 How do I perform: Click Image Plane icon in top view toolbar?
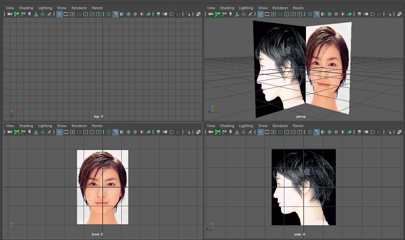pos(36,14)
